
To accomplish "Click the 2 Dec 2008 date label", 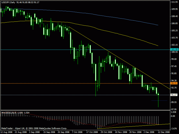I will 149,132.
